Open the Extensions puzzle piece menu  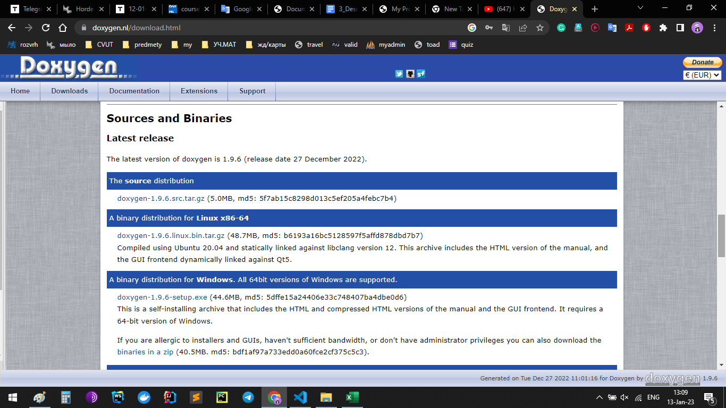[x=663, y=28]
